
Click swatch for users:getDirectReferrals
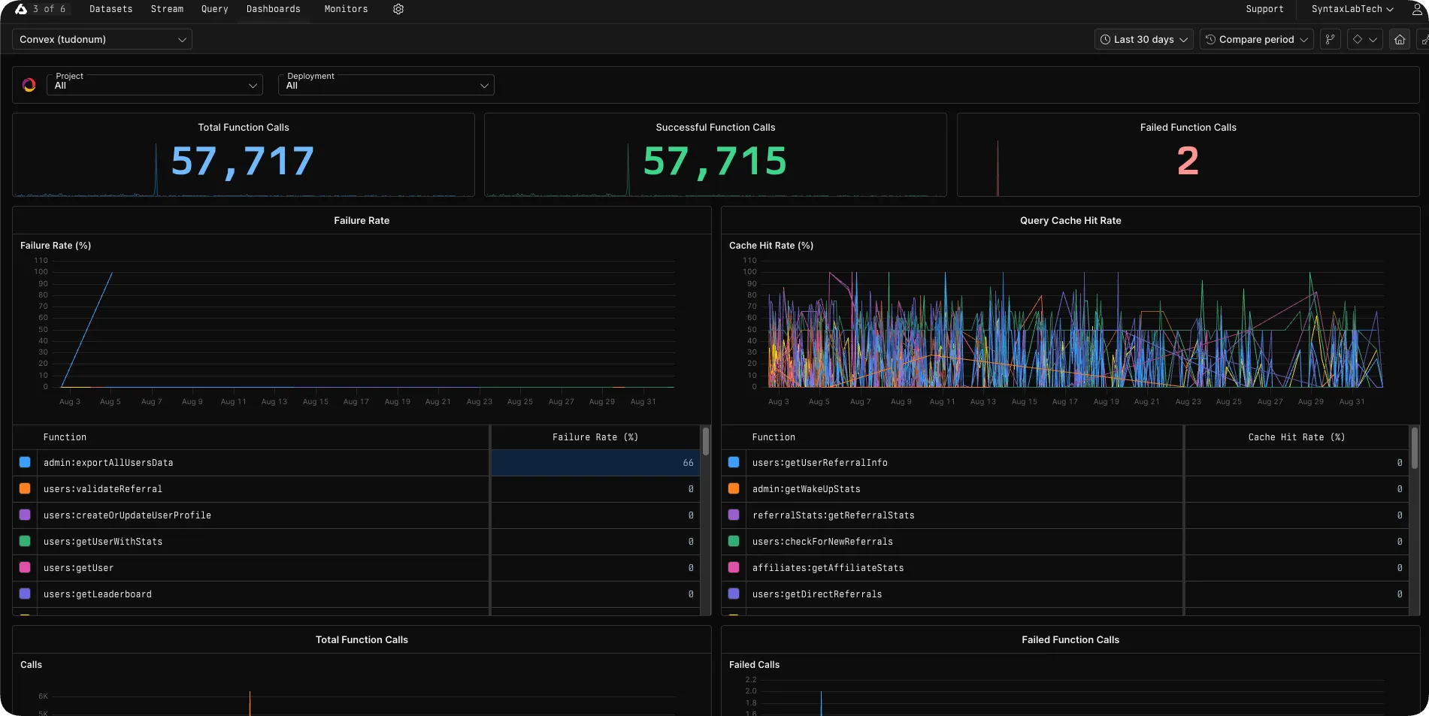(734, 594)
